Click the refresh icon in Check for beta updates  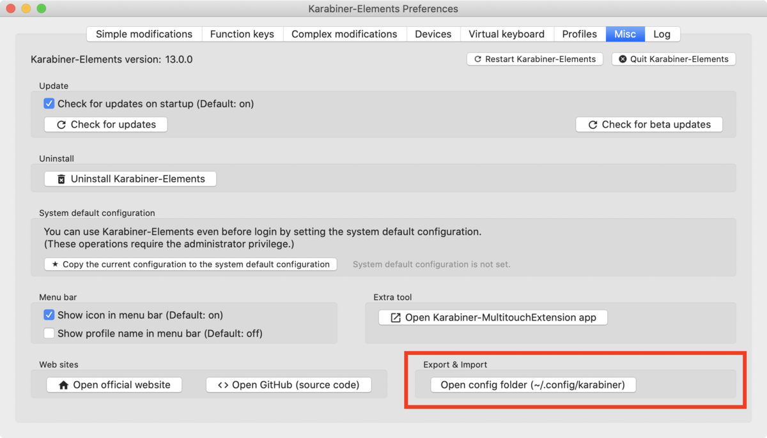[593, 125]
